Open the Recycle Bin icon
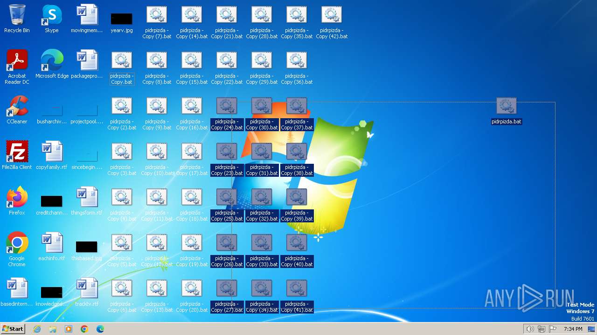 point(17,19)
